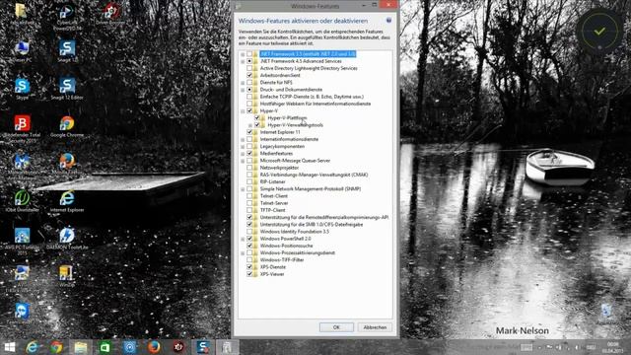
Task: Select the Microsoft-Message Queue-Server entry
Action: (x=295, y=161)
